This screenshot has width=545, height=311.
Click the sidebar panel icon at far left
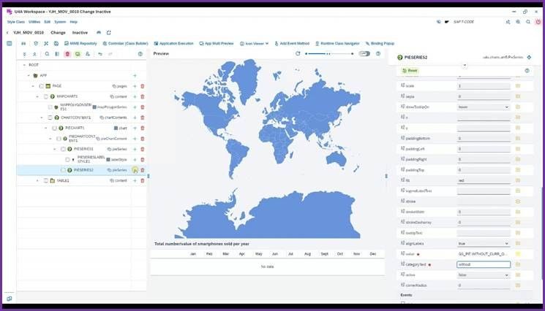[x=10, y=43]
